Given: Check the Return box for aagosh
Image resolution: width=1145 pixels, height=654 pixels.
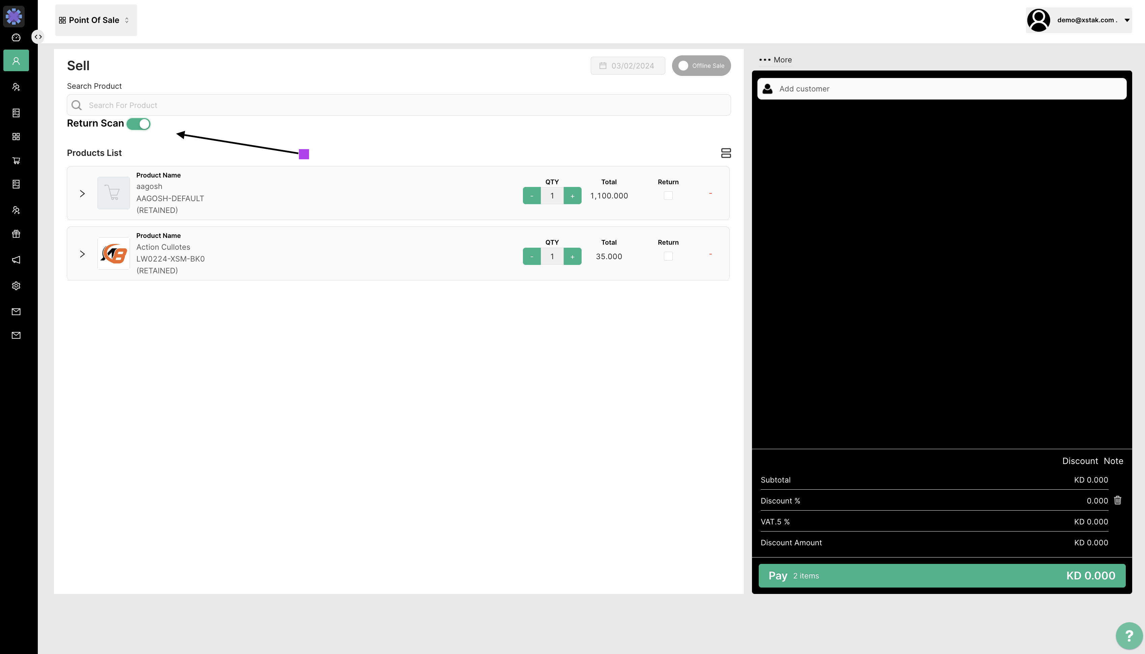Looking at the screenshot, I should pyautogui.click(x=668, y=196).
